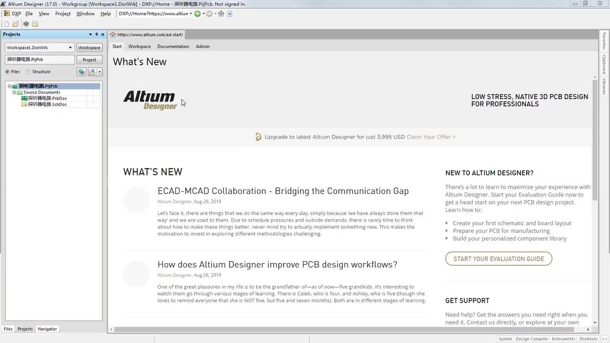Click the workspace panel toolbar icon
This screenshot has height=343, width=610.
point(35,24)
